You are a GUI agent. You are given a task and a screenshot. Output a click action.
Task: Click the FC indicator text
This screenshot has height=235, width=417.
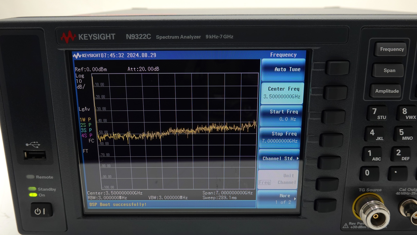point(91,141)
